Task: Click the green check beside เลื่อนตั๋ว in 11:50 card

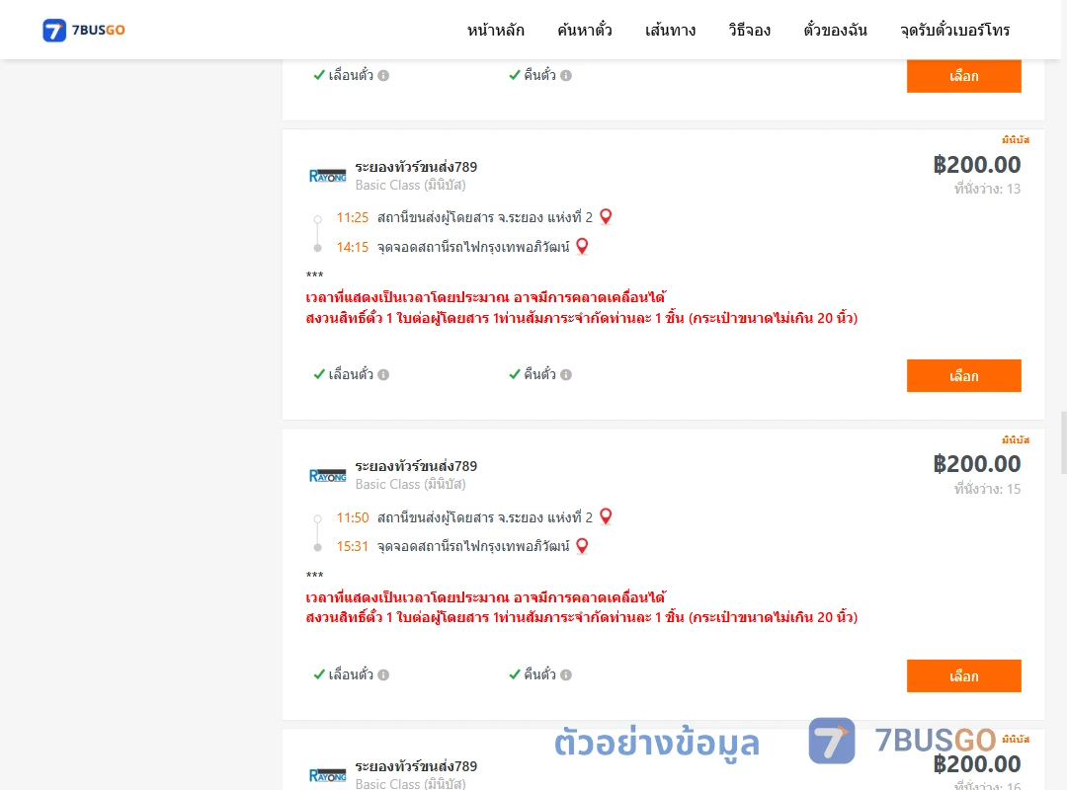Action: click(319, 674)
